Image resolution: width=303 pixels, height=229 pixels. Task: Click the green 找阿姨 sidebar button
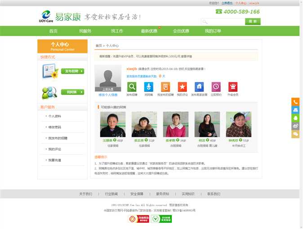(73, 92)
